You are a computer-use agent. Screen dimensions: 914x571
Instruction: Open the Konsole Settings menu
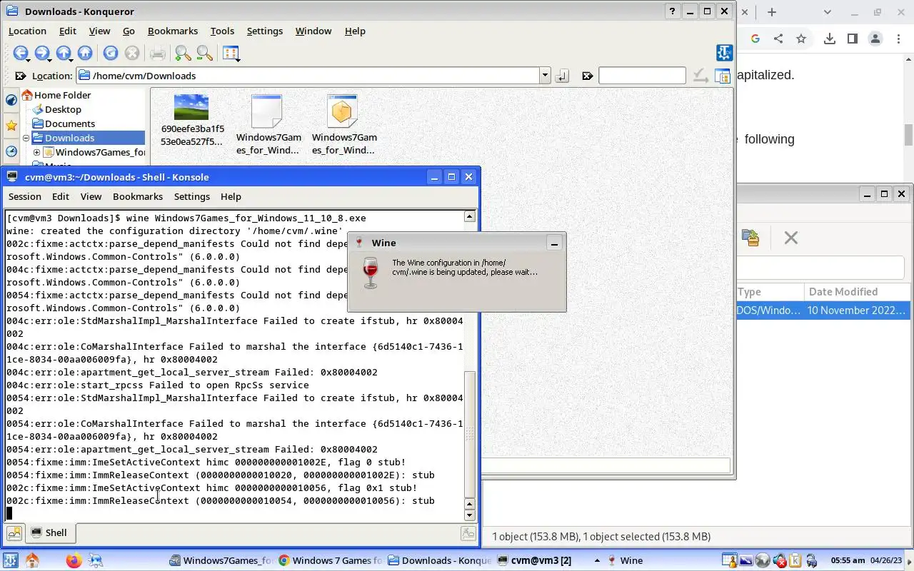click(x=192, y=196)
